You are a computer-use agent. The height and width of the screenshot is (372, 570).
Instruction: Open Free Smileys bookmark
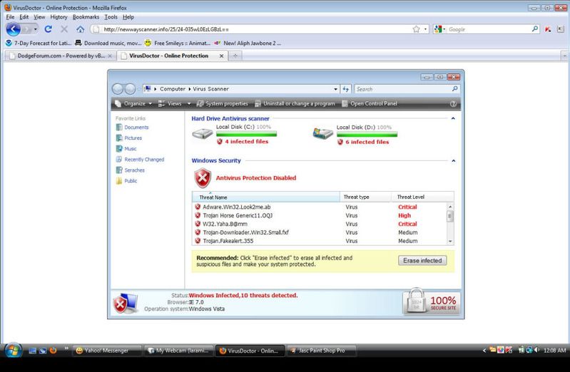click(x=178, y=43)
